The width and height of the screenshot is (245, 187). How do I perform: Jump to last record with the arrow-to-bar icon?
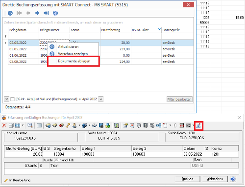46,13
